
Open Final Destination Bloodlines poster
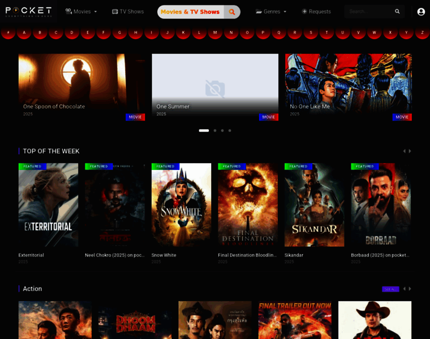248,205
